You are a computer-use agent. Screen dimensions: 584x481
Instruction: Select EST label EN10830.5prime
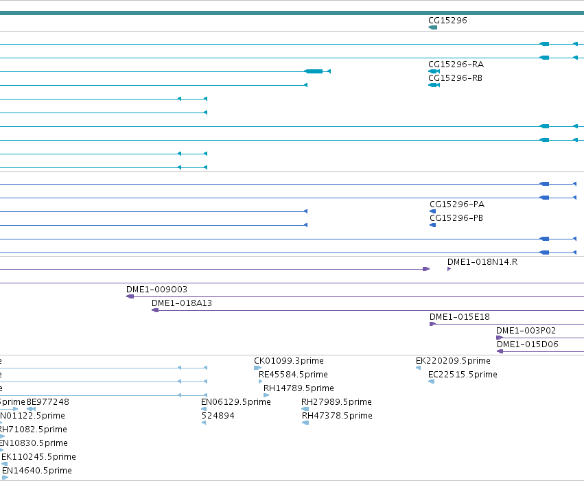point(34,443)
